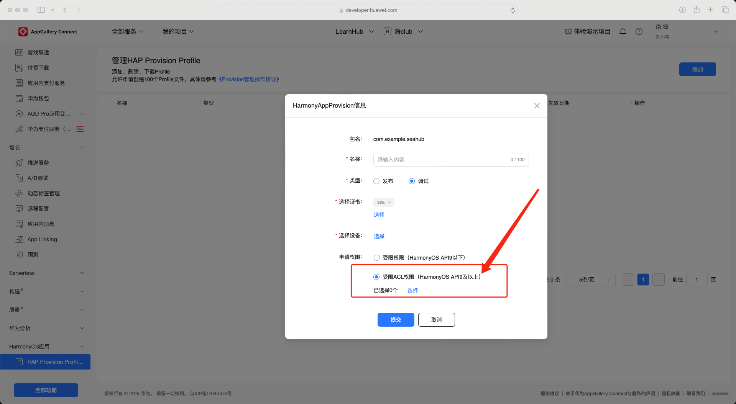Open Provision管理操作指导 link
Viewport: 736px width, 404px height.
coord(249,79)
